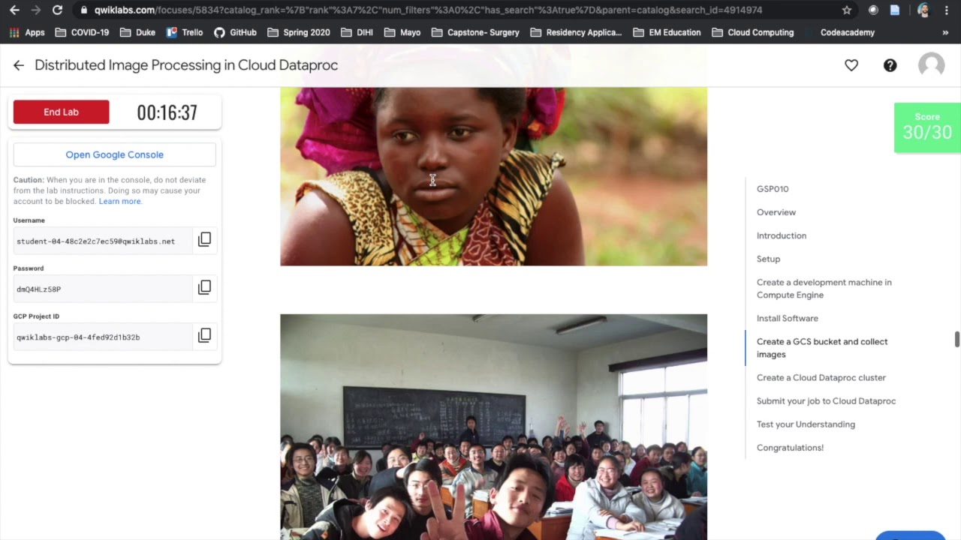The image size is (961, 540).
Task: Jump to the Setup section
Action: (768, 259)
